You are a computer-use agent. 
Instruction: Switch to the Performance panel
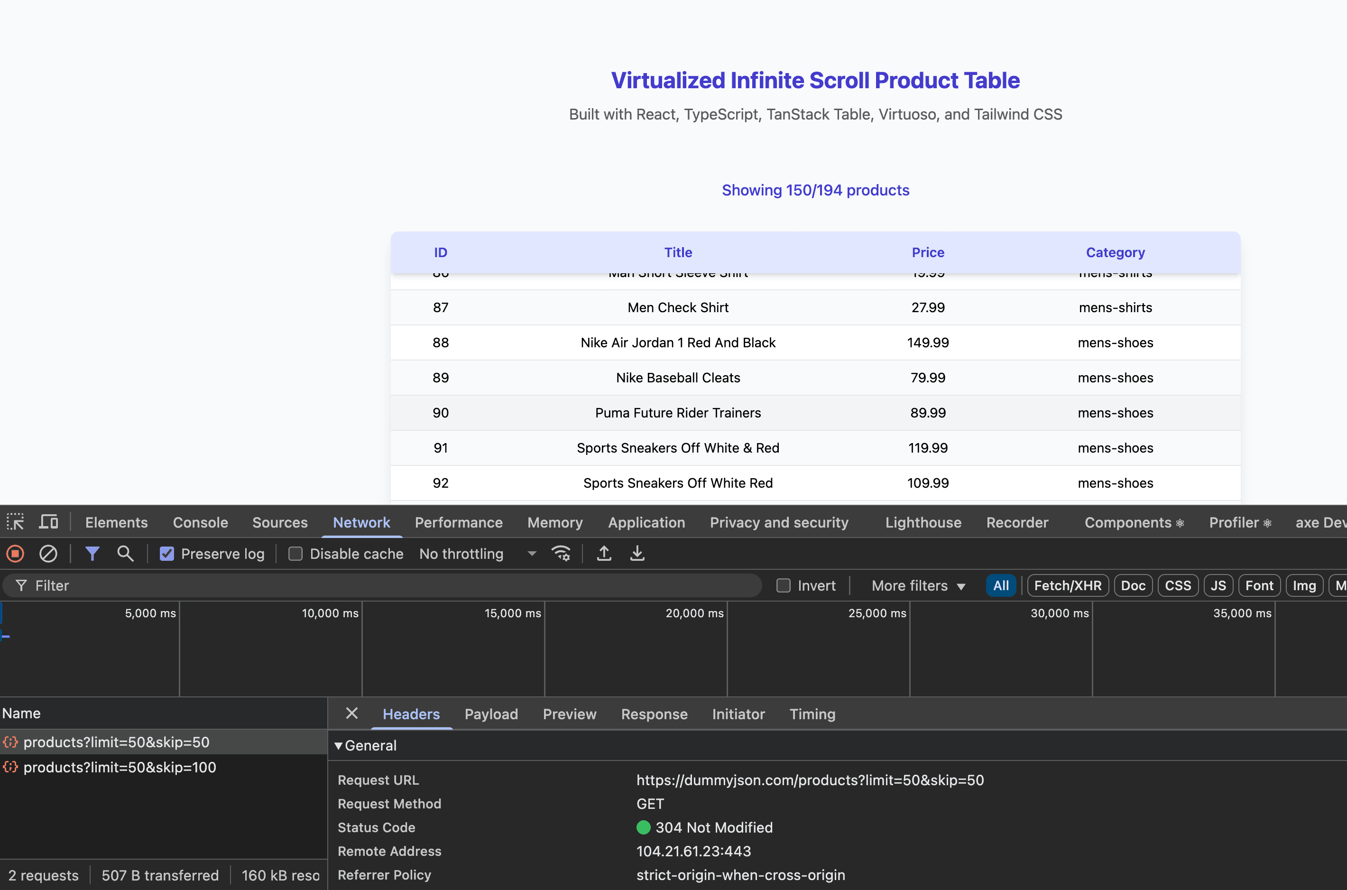click(459, 522)
